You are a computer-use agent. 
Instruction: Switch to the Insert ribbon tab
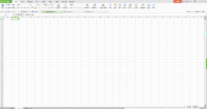pos(23,2)
